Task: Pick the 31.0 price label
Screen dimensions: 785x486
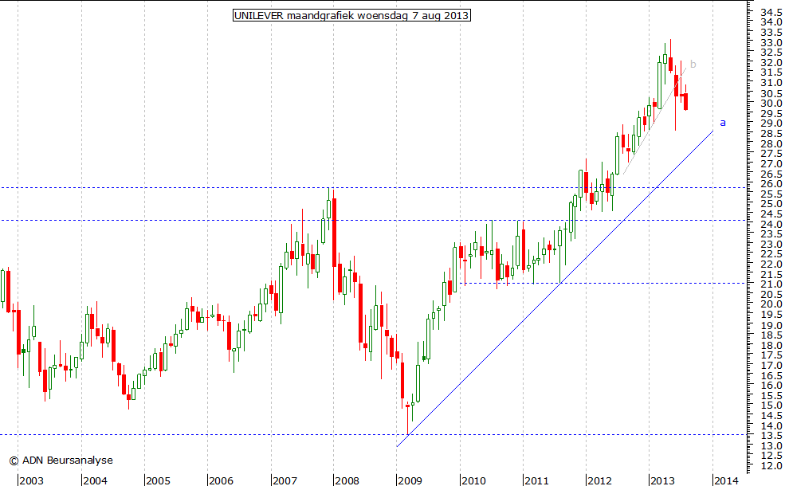Action: coord(771,83)
